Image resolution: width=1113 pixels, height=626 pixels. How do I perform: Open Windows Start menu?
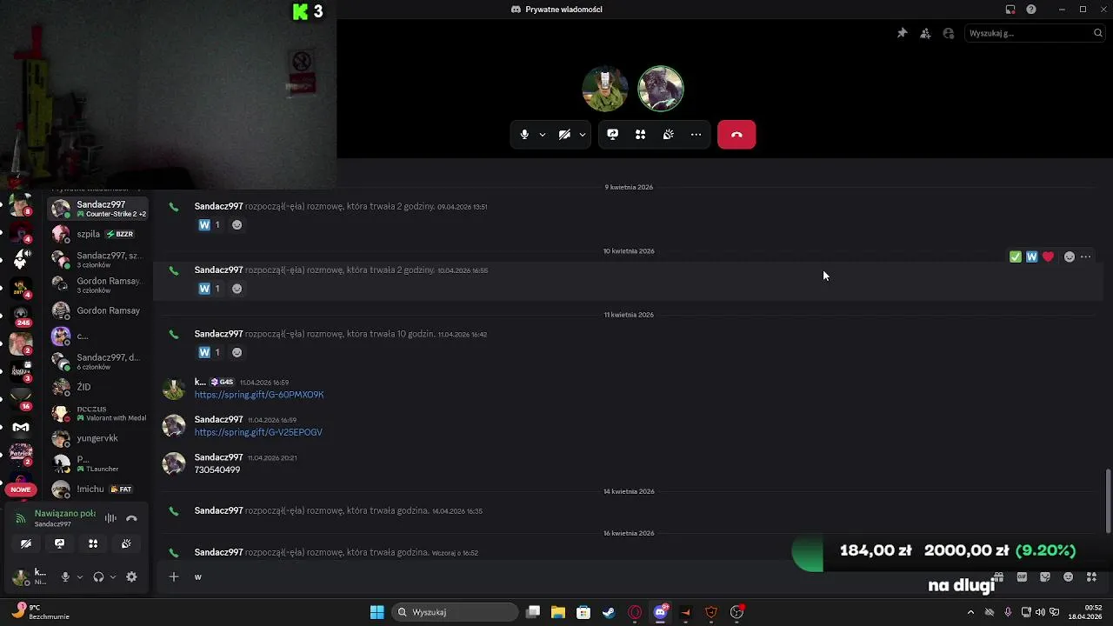(377, 612)
